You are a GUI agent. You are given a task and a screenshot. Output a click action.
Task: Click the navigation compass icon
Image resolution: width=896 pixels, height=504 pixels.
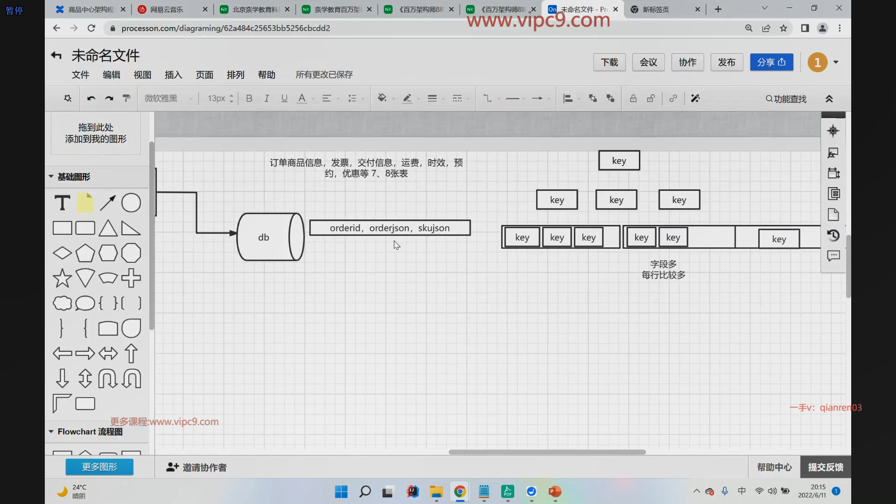[833, 131]
